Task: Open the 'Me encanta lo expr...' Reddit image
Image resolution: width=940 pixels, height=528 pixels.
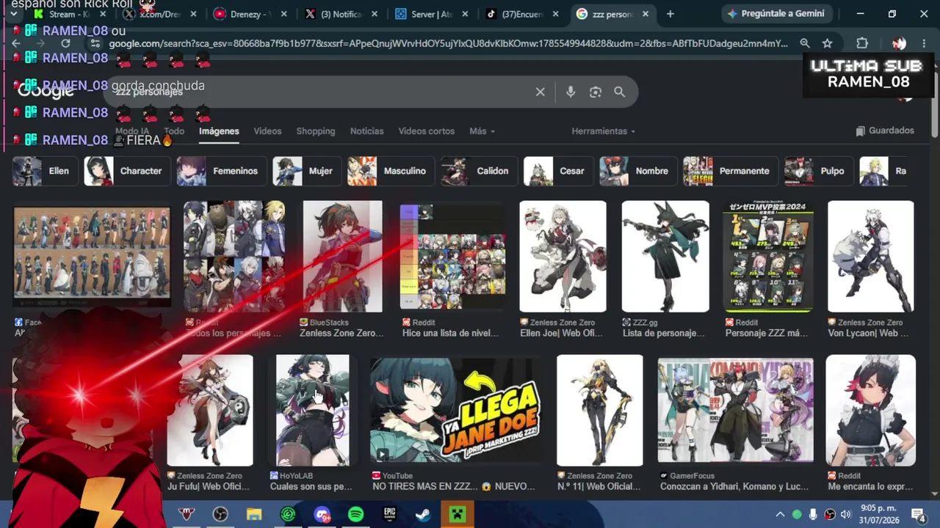Action: (871, 411)
